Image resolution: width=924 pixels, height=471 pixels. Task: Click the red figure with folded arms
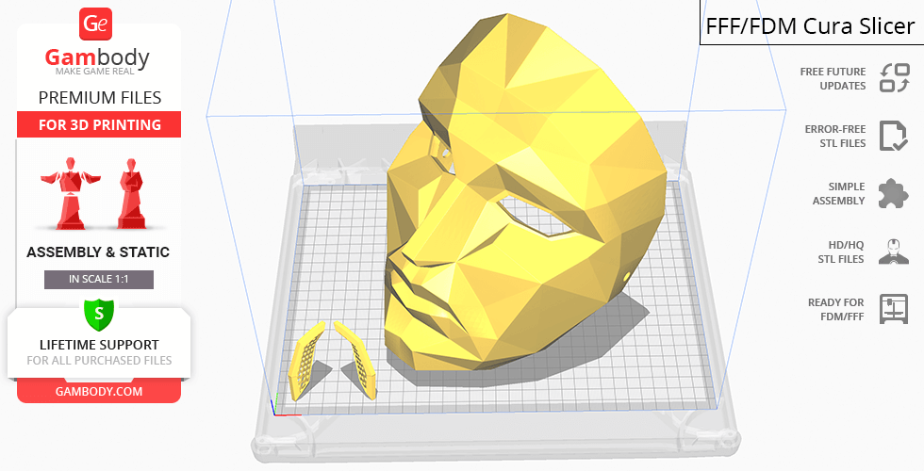click(131, 192)
